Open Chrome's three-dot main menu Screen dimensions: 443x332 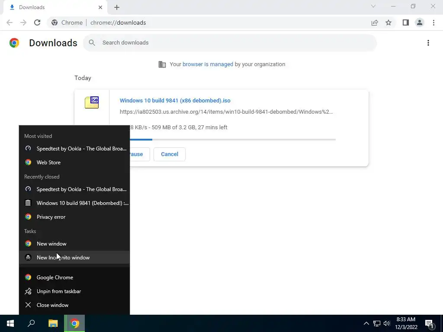[433, 22]
